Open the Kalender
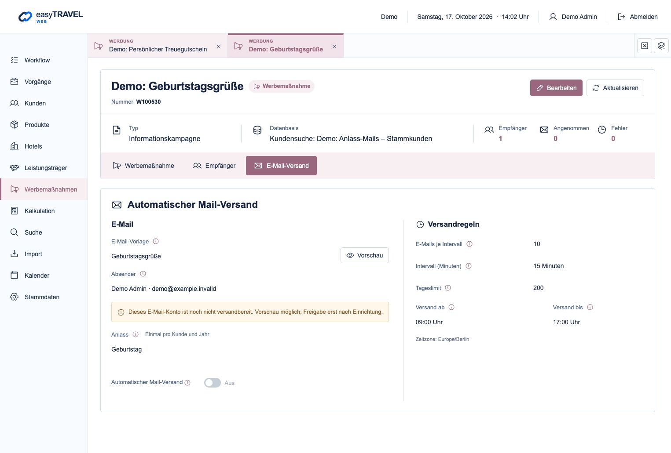Viewport: 671px width, 453px height. tap(44, 275)
